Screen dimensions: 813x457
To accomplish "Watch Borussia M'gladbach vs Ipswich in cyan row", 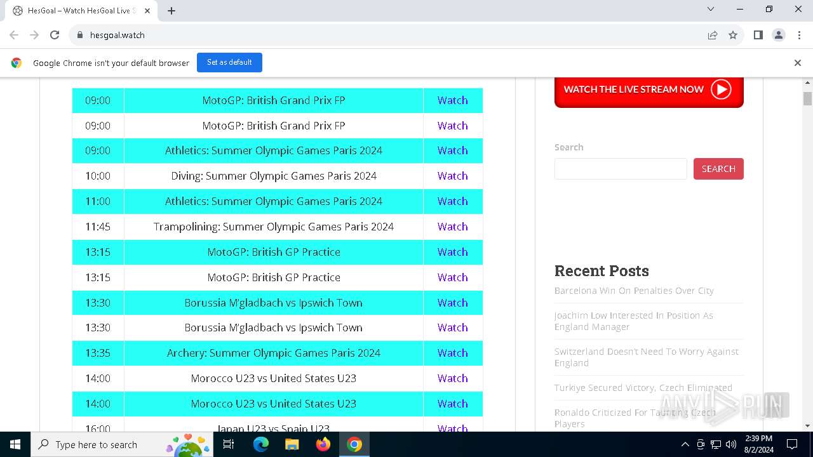I will coord(452,303).
